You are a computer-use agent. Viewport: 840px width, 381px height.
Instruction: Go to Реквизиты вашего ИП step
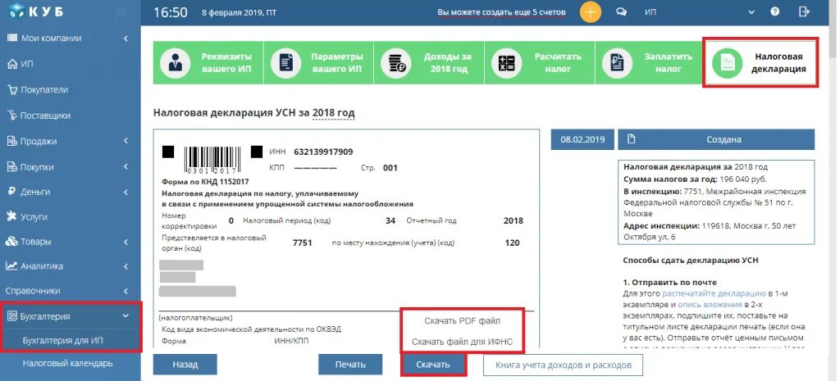(x=208, y=63)
